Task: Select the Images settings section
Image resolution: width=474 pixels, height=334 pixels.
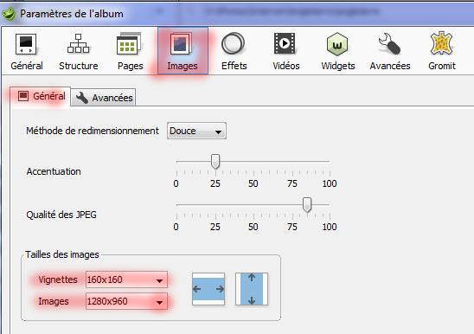Action: (183, 51)
